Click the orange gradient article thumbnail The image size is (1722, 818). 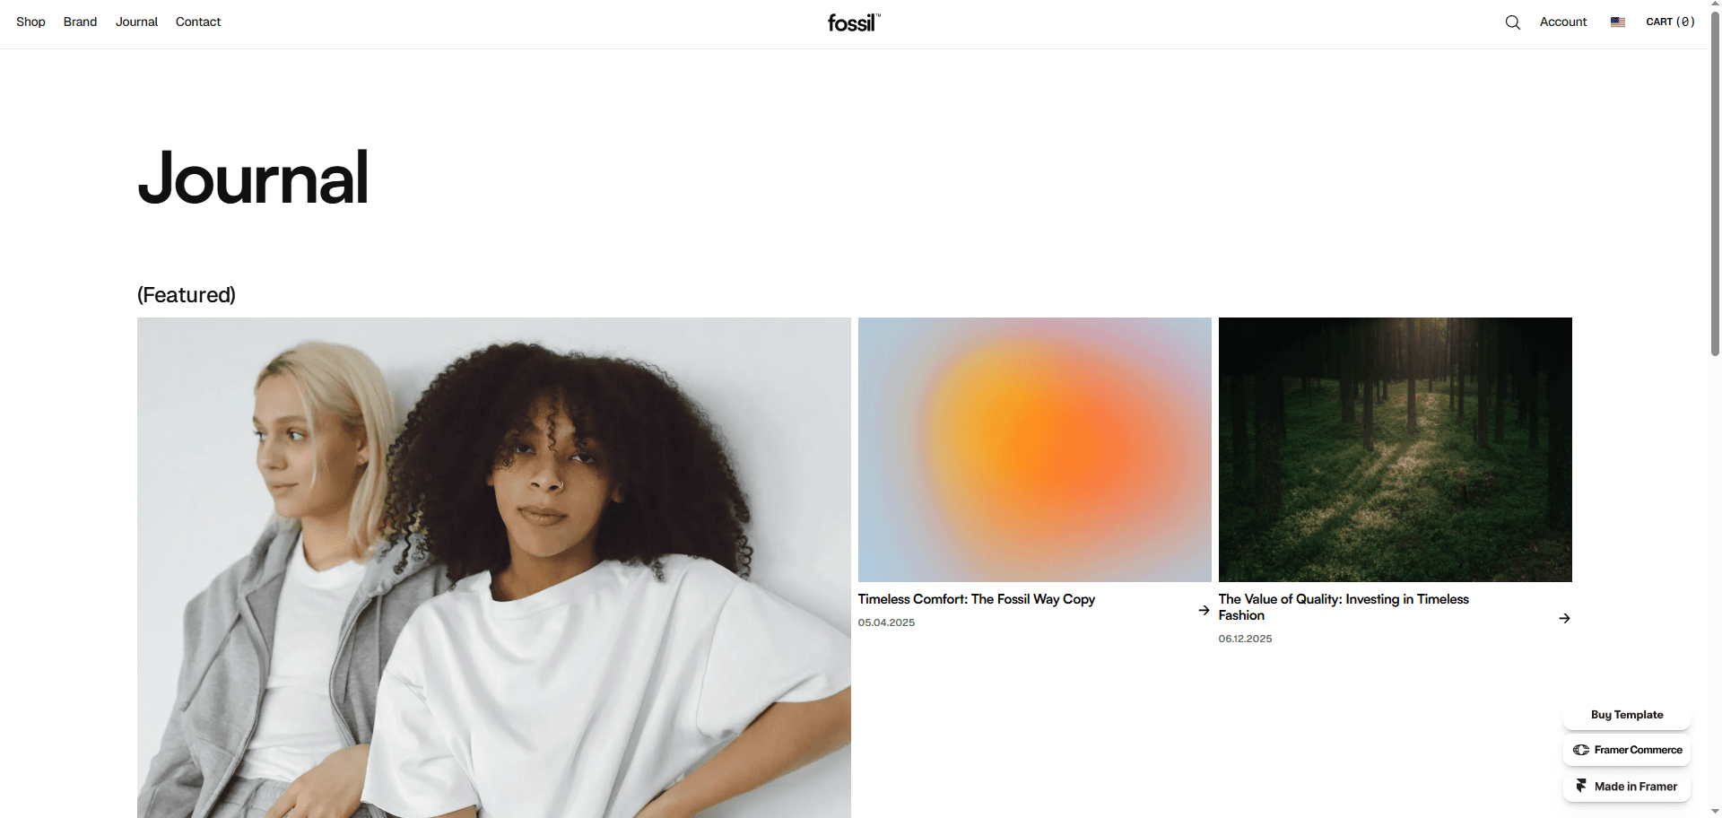(1034, 449)
